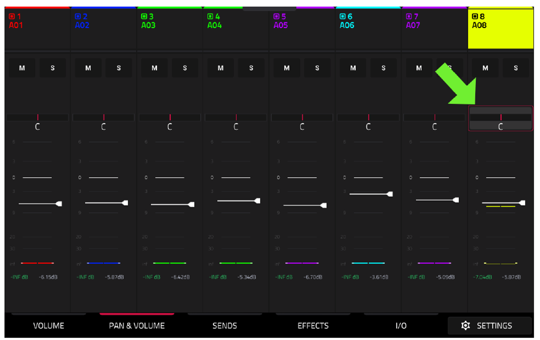This screenshot has width=540, height=340.
Task: Solo channel A04
Action: [251, 68]
